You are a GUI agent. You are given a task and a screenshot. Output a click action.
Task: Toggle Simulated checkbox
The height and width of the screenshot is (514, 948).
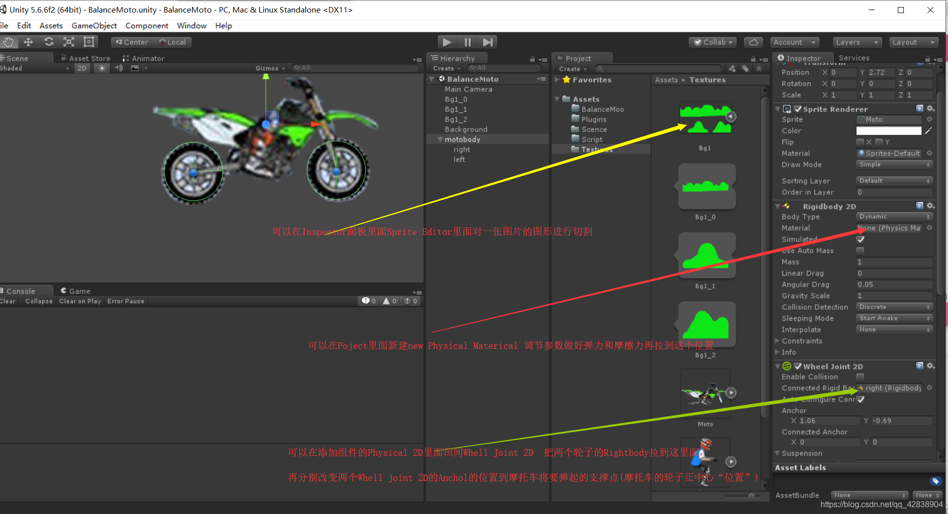[860, 239]
